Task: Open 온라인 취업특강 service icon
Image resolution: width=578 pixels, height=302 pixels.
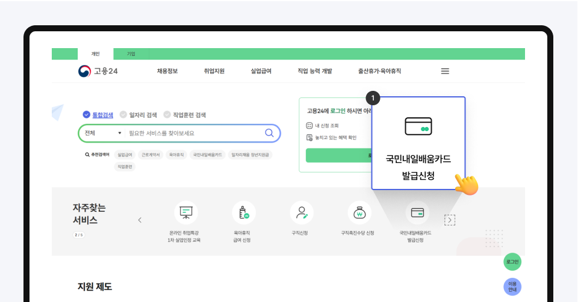Action: point(186,212)
